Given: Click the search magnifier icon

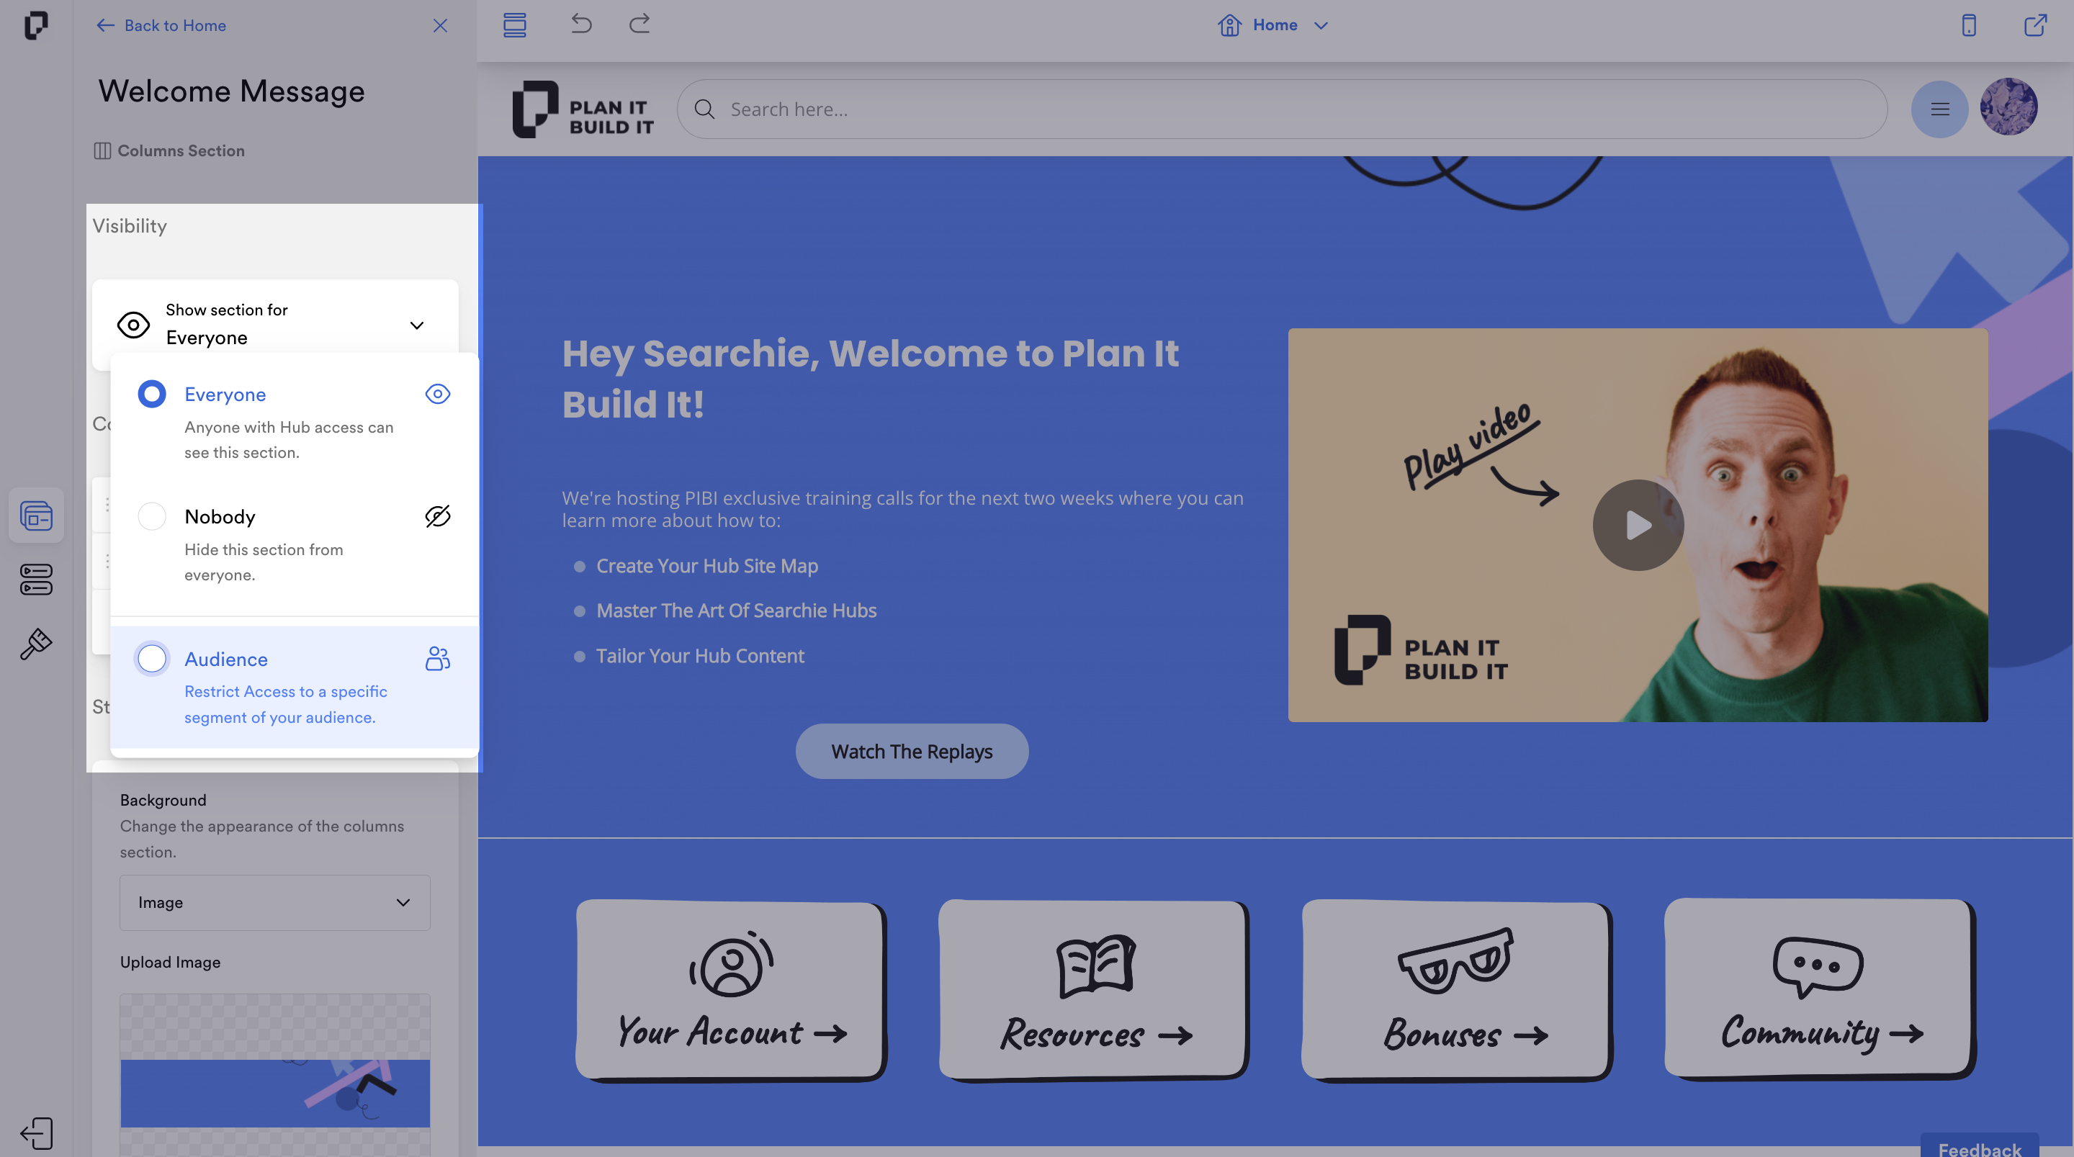Looking at the screenshot, I should [704, 109].
